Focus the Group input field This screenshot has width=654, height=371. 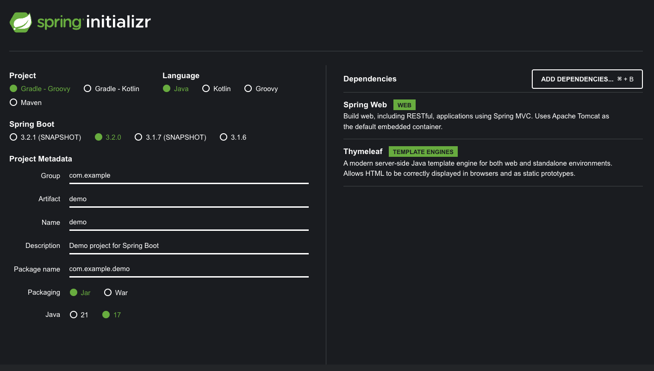[x=189, y=176]
